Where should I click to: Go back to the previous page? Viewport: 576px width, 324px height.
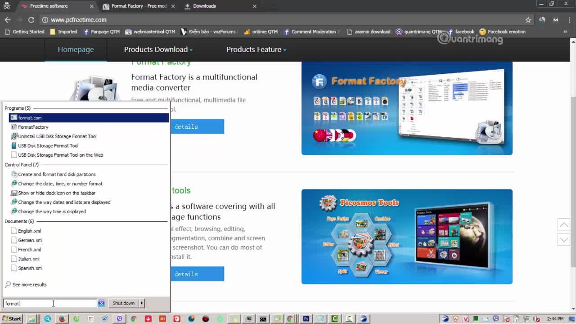coord(7,20)
